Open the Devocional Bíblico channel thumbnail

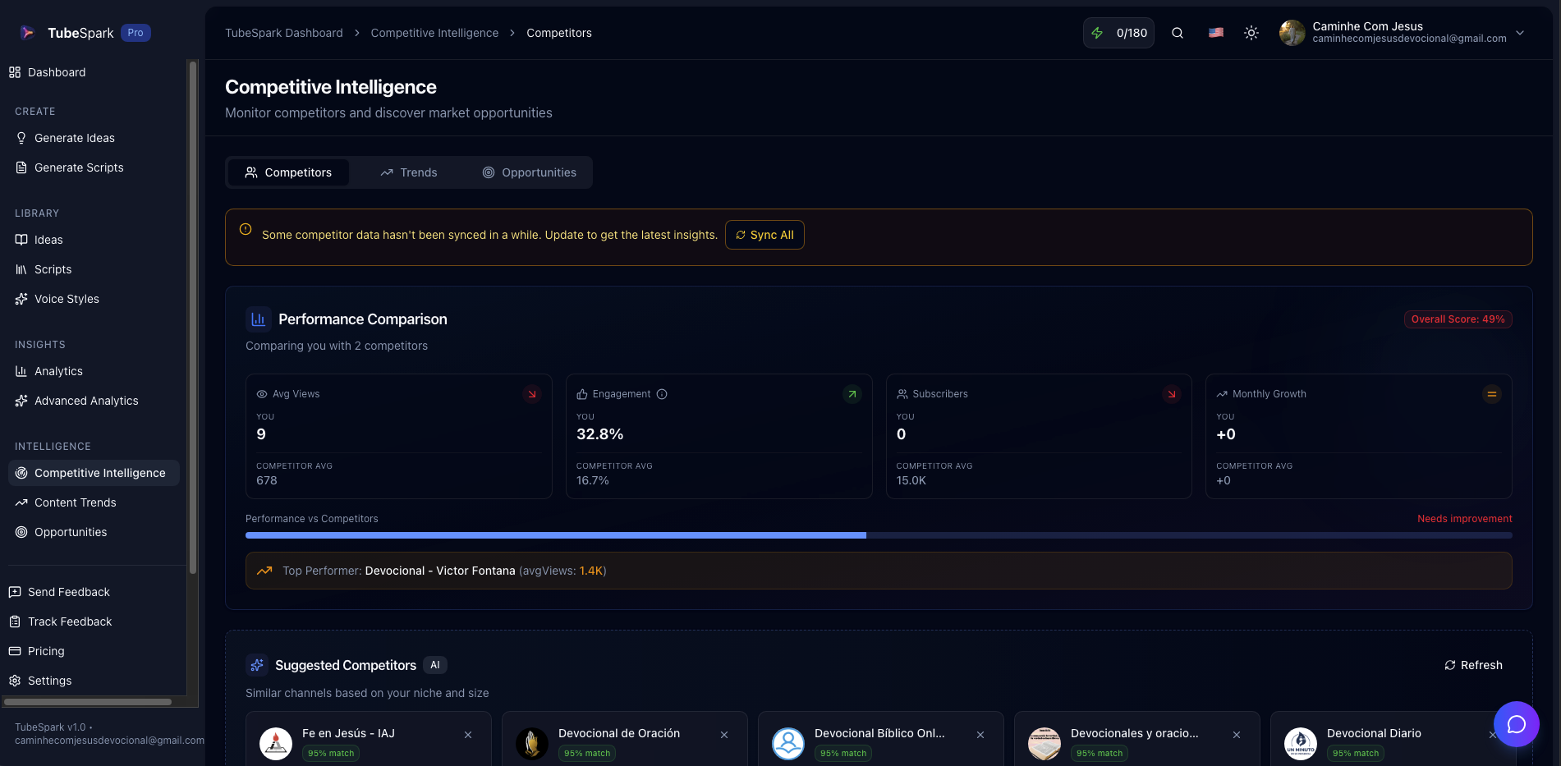787,743
